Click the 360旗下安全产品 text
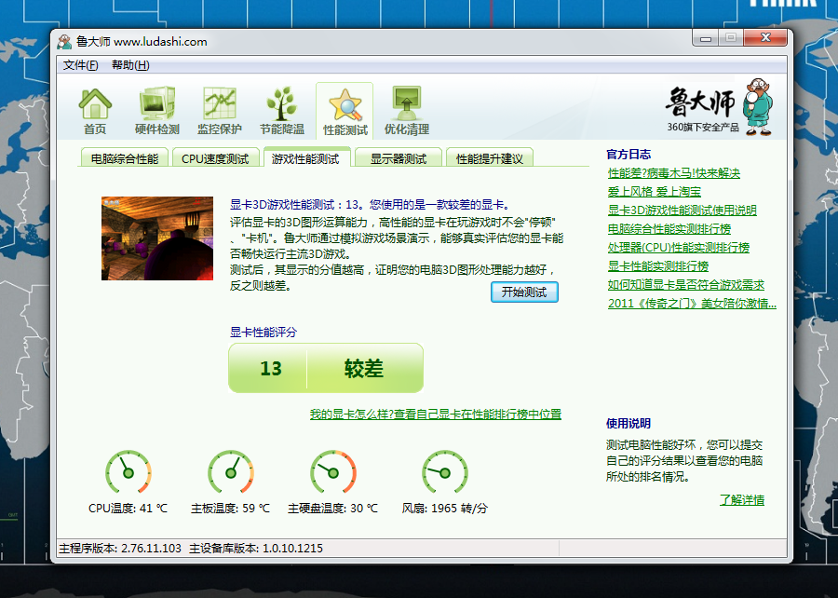This screenshot has width=838, height=598. pyautogui.click(x=702, y=128)
